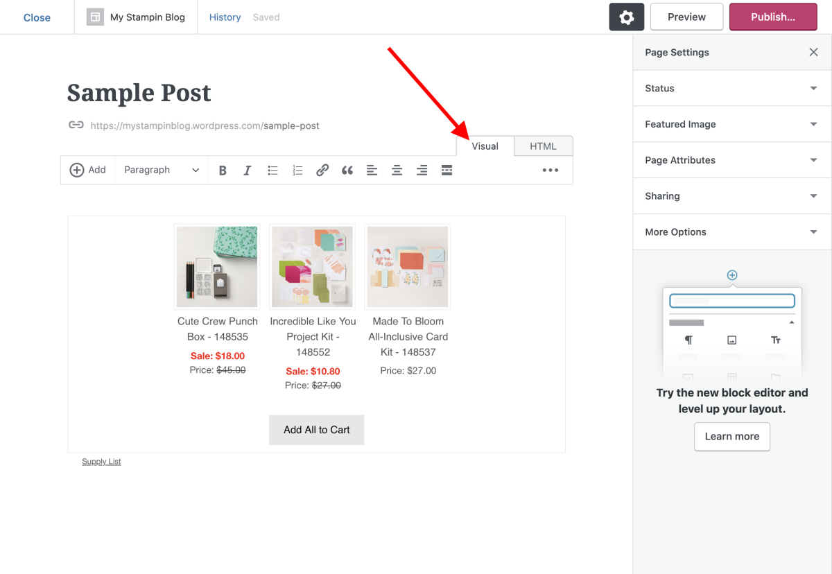Click the permalink chain icon
The height and width of the screenshot is (574, 832).
coord(76,125)
